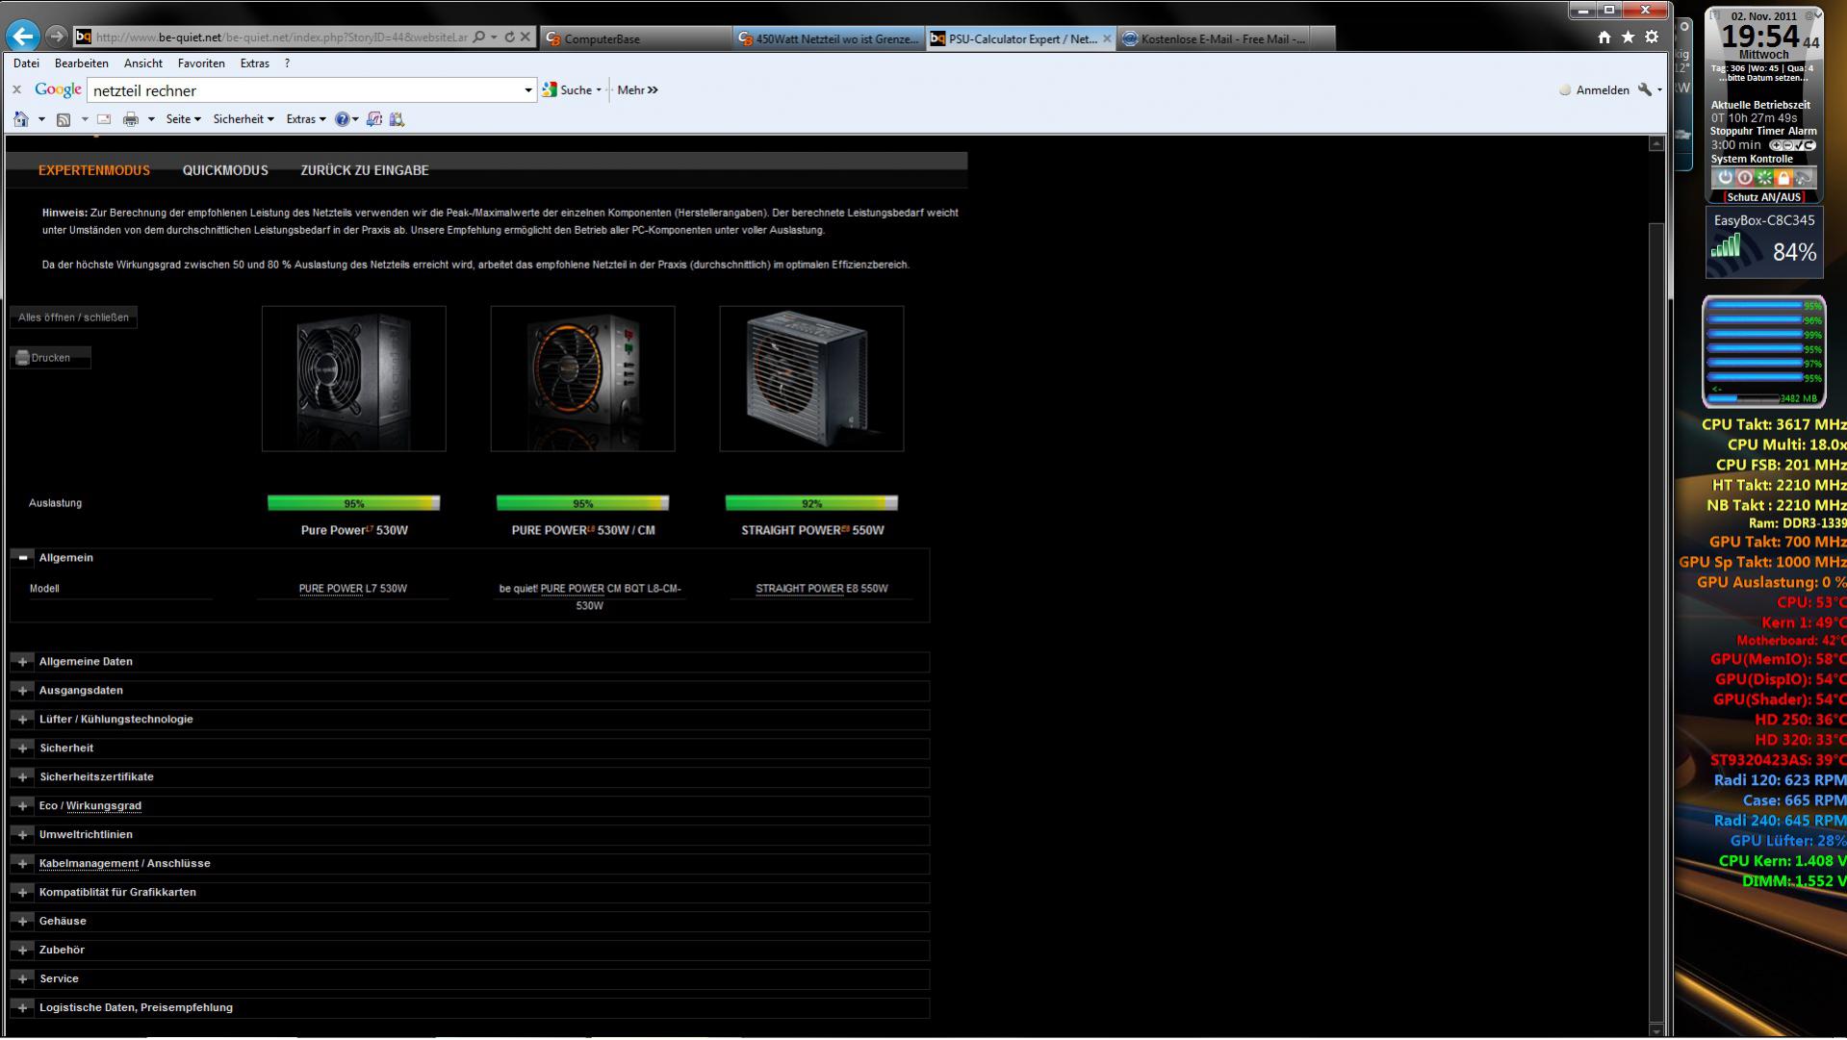Open the Ansicht menu

point(143,63)
